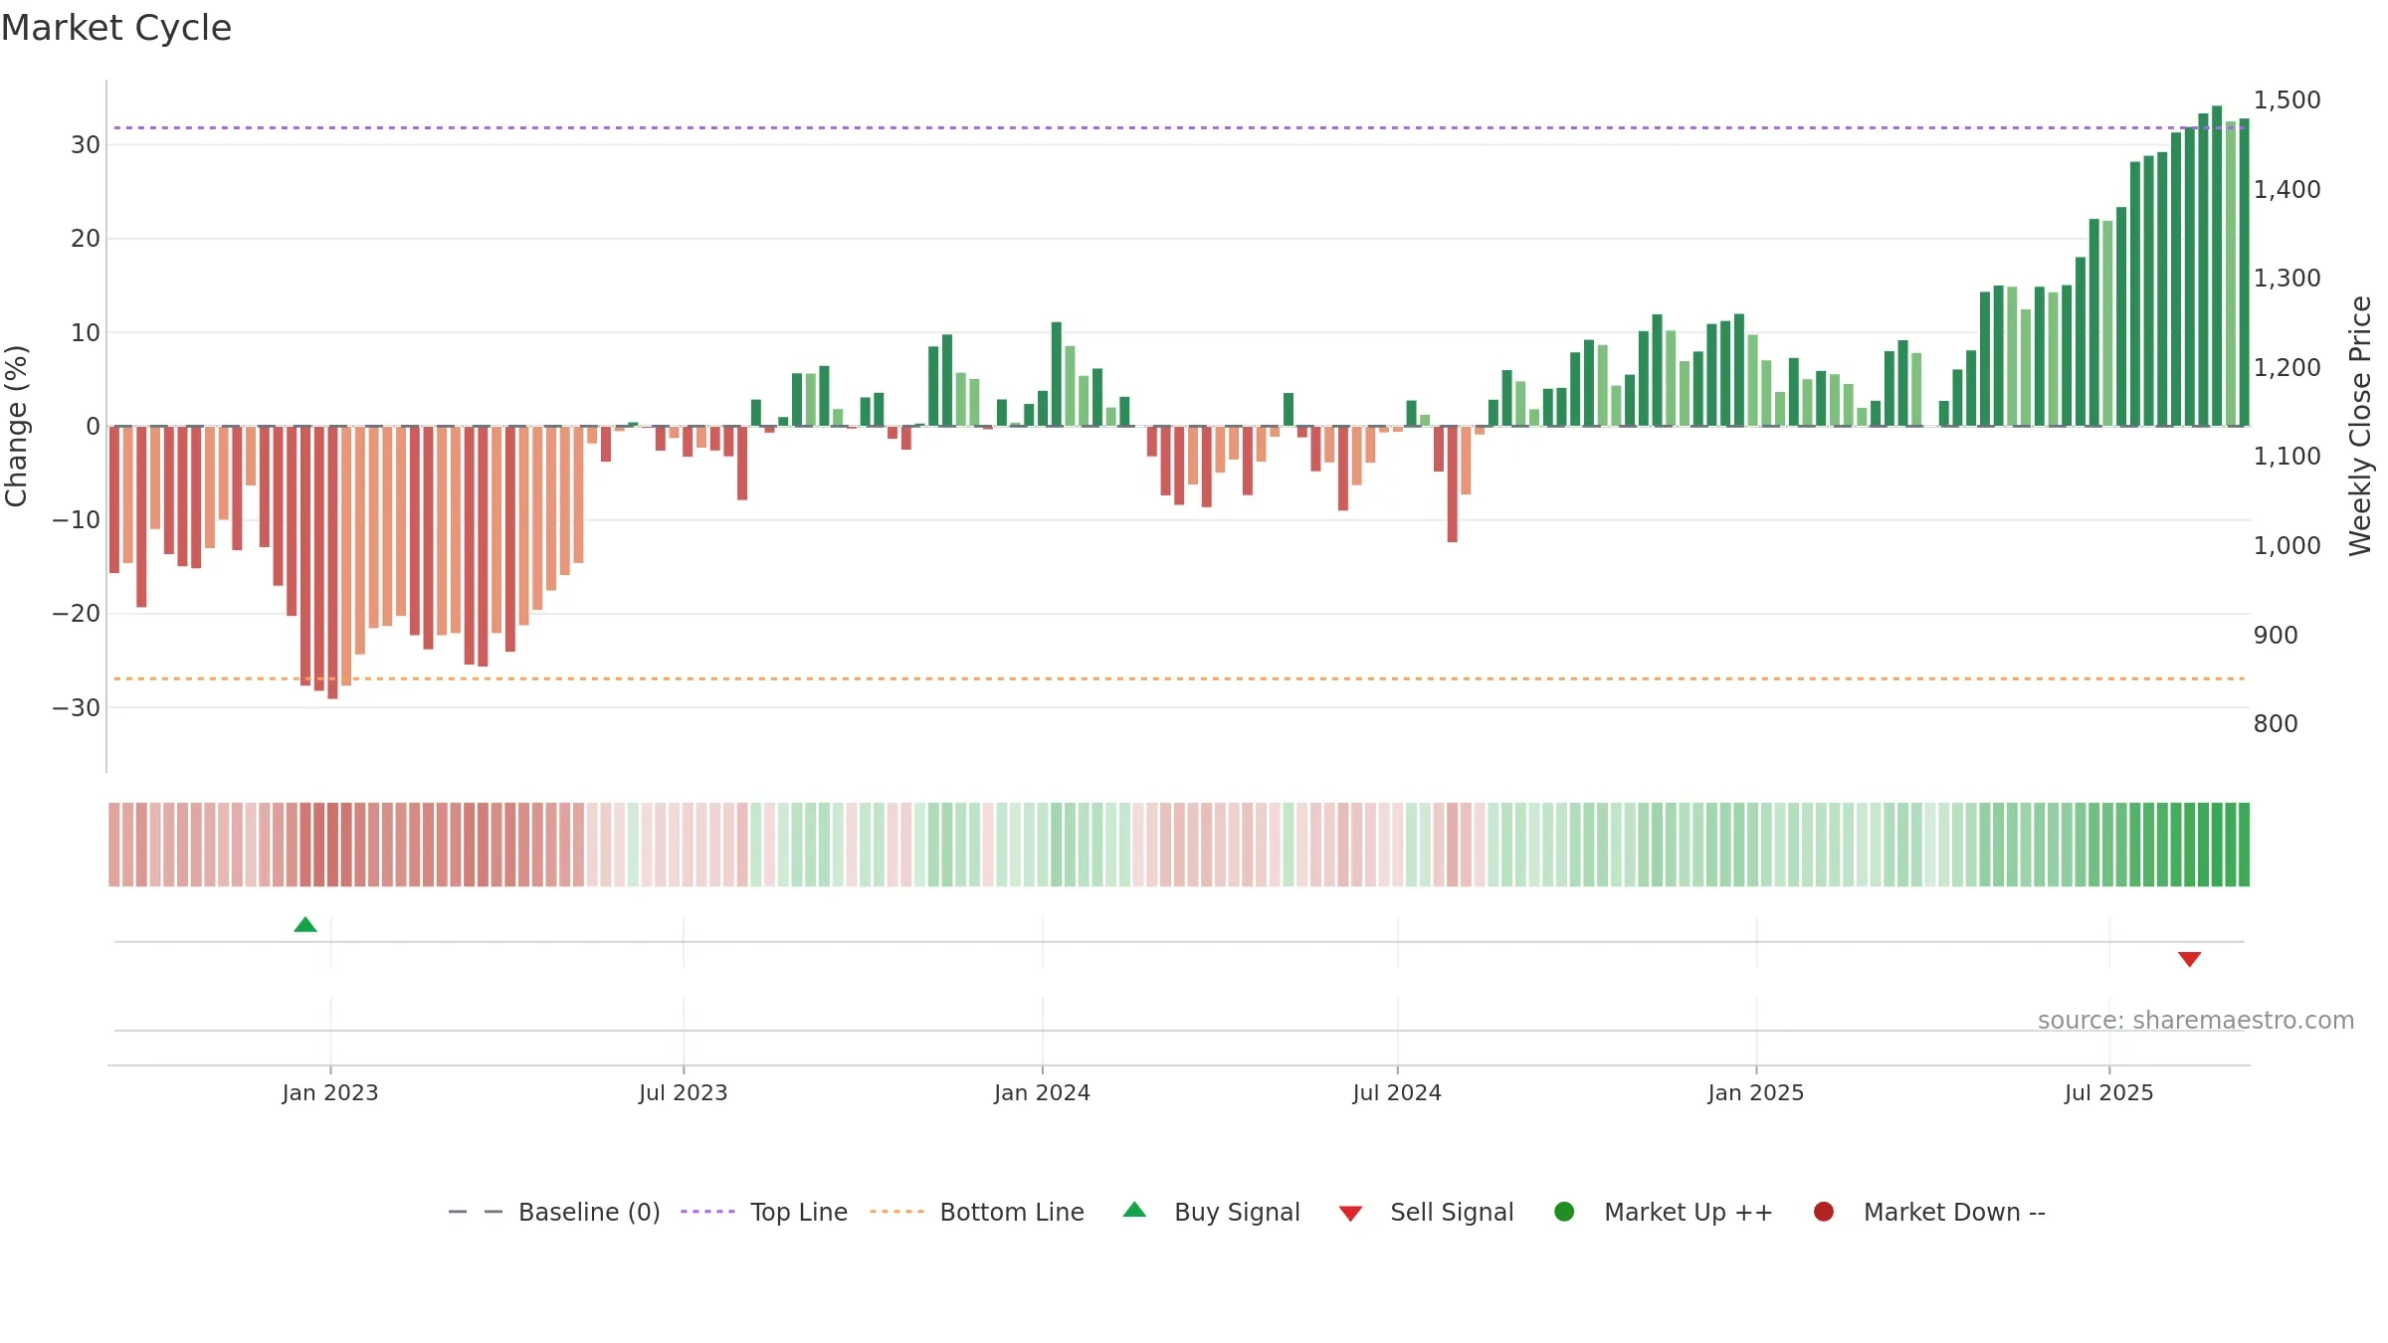This screenshot has width=2388, height=1343.
Task: Toggle Top Line legend entry
Action: [763, 1212]
